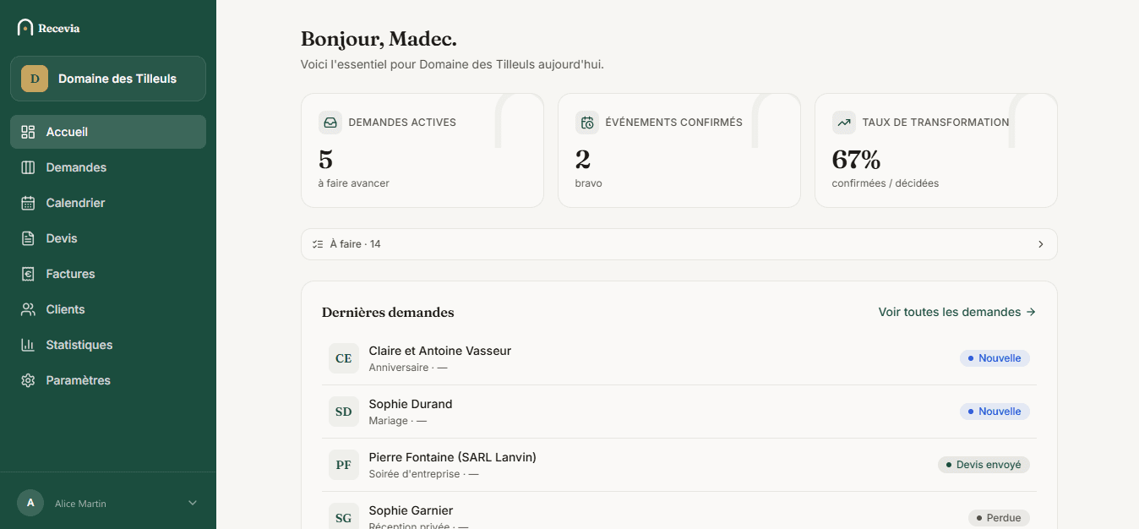The image size is (1139, 529).
Task: Open the Calendrier menu item
Action: tap(108, 203)
